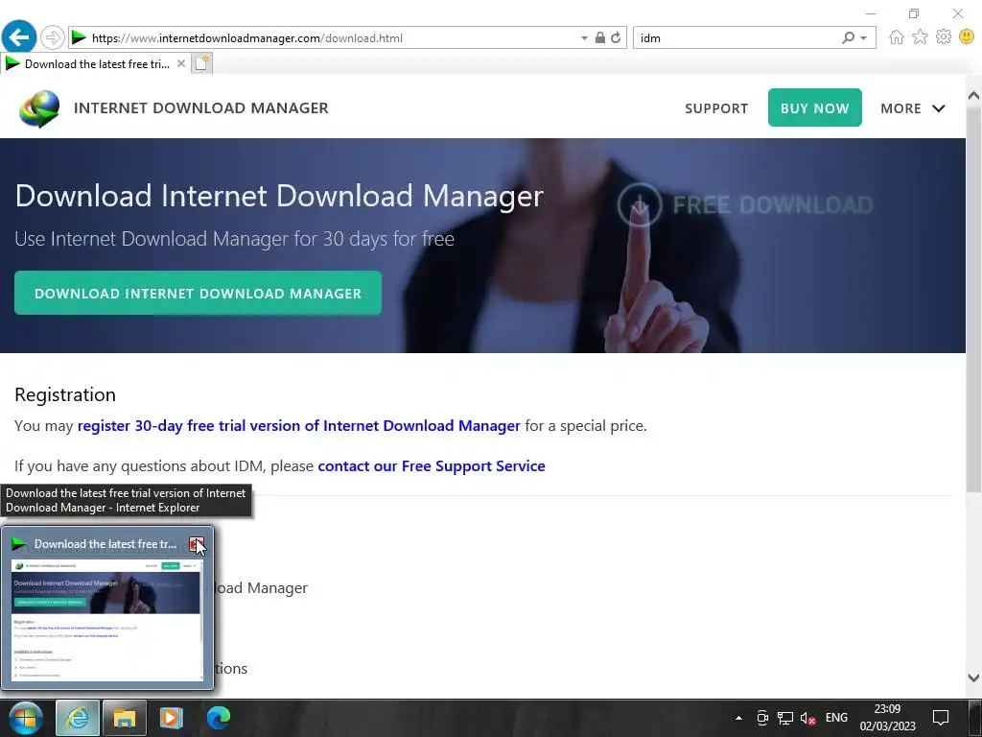Open contact our Free Support Service link
Screen dimensions: 982x737
click(432, 465)
